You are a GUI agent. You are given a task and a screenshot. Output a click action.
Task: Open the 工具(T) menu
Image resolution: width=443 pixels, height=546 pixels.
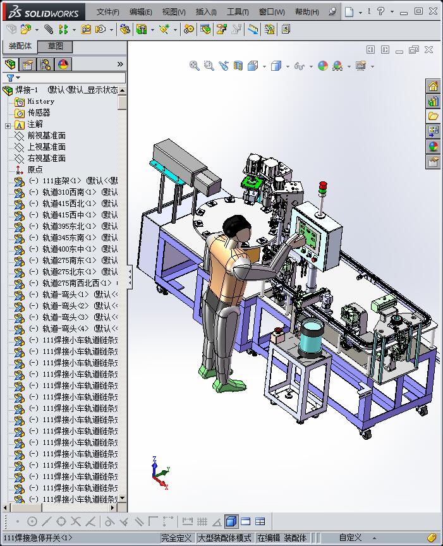point(238,12)
